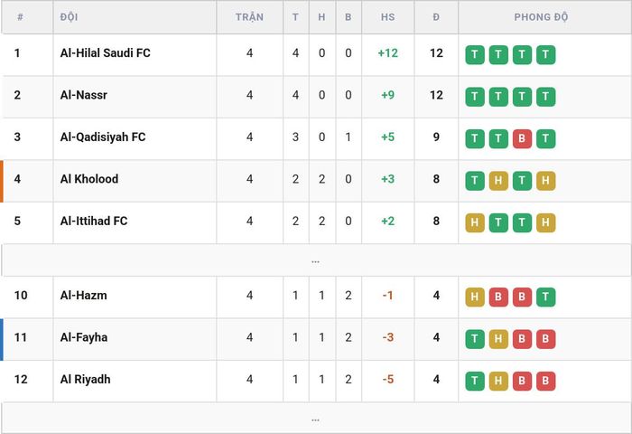This screenshot has height=434, width=632.
Task: Click the red B badge in Al-Qadisiyah row
Action: pyautogui.click(x=522, y=138)
